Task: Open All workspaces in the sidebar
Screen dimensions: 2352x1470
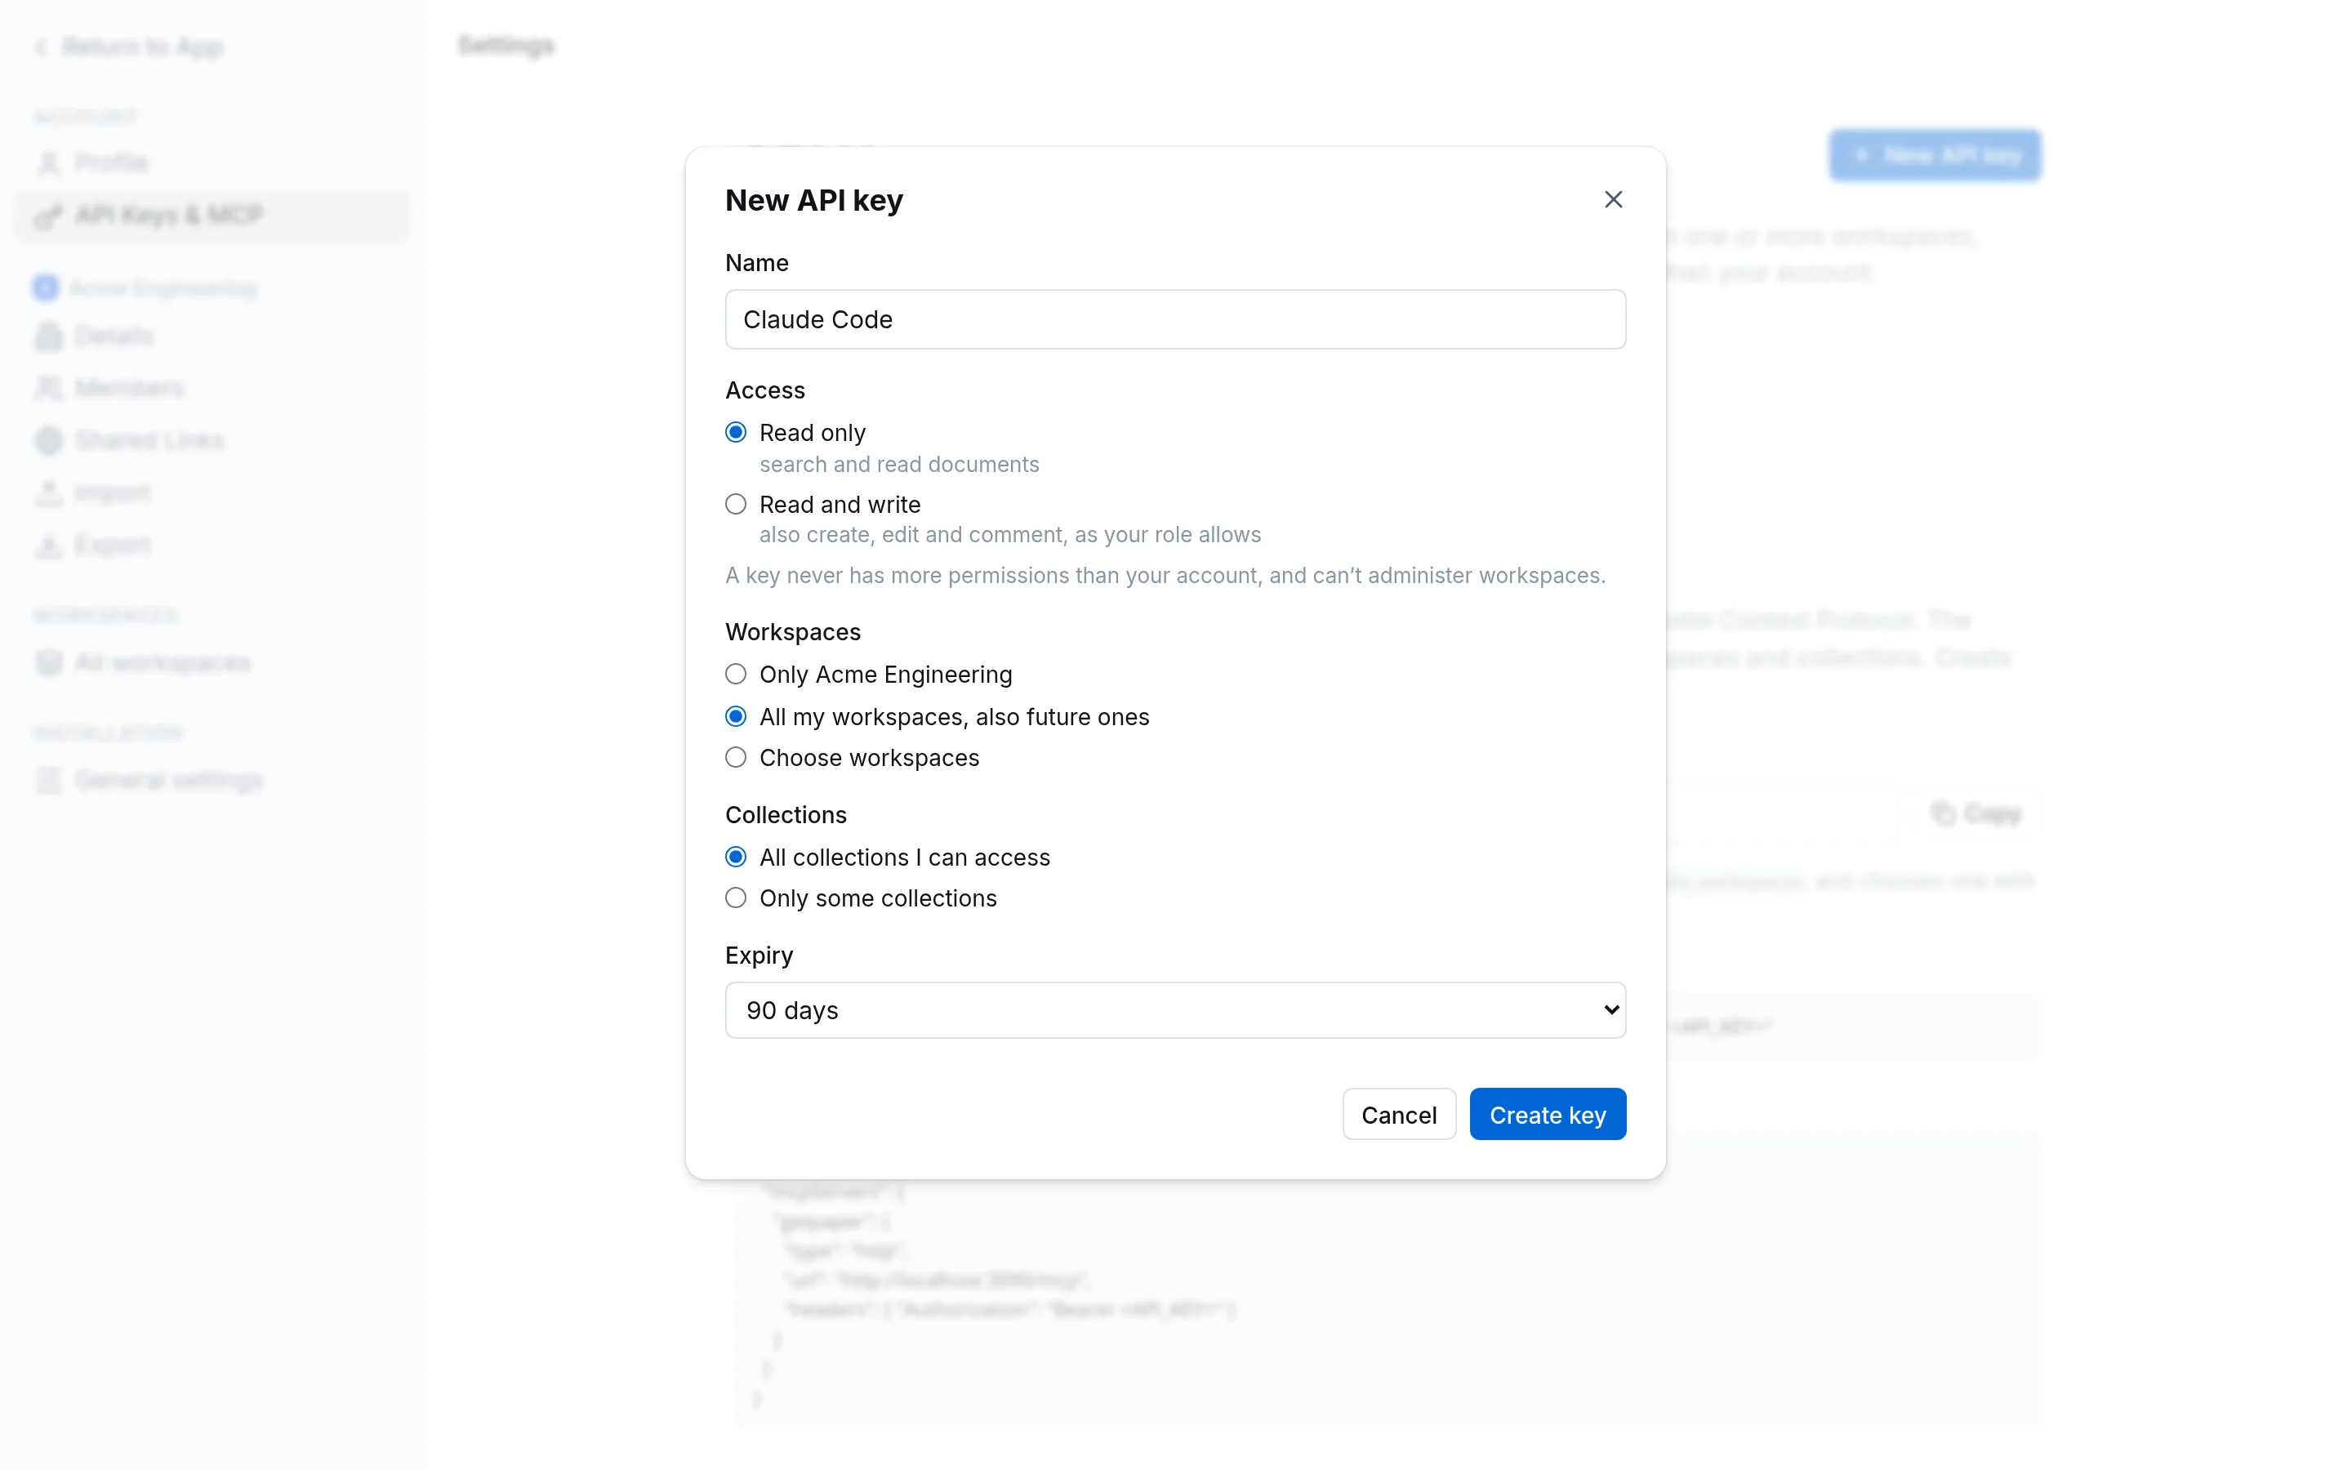Action: point(211,663)
